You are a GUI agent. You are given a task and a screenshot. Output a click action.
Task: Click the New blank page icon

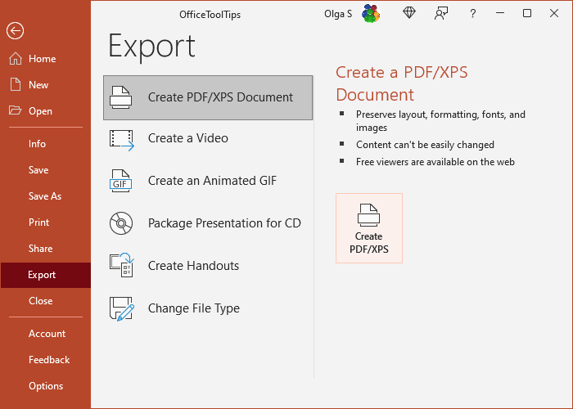(16, 84)
